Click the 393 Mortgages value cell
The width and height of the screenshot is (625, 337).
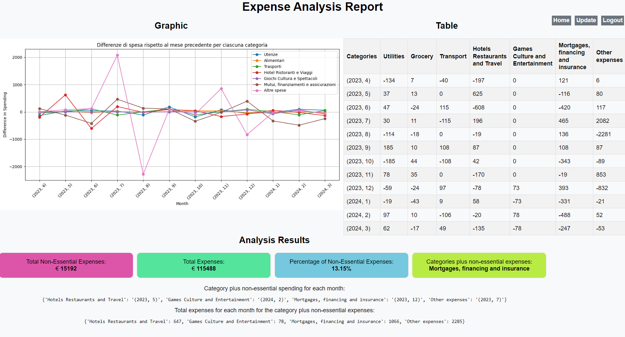574,188
